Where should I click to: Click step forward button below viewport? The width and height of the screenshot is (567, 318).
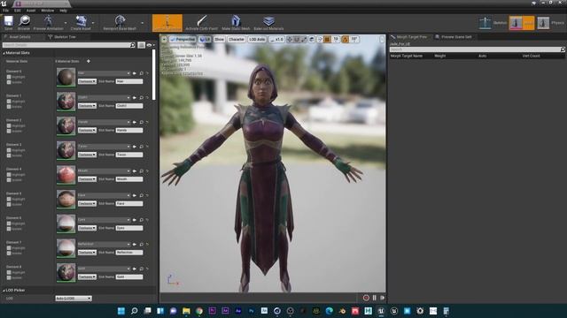point(382,298)
